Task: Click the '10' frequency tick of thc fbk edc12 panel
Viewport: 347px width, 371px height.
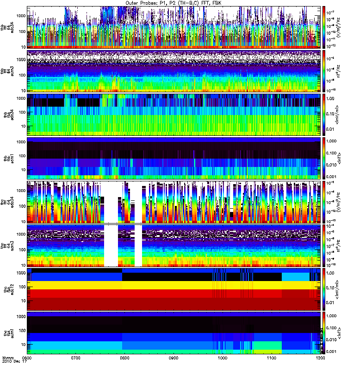Action: pyautogui.click(x=23, y=301)
